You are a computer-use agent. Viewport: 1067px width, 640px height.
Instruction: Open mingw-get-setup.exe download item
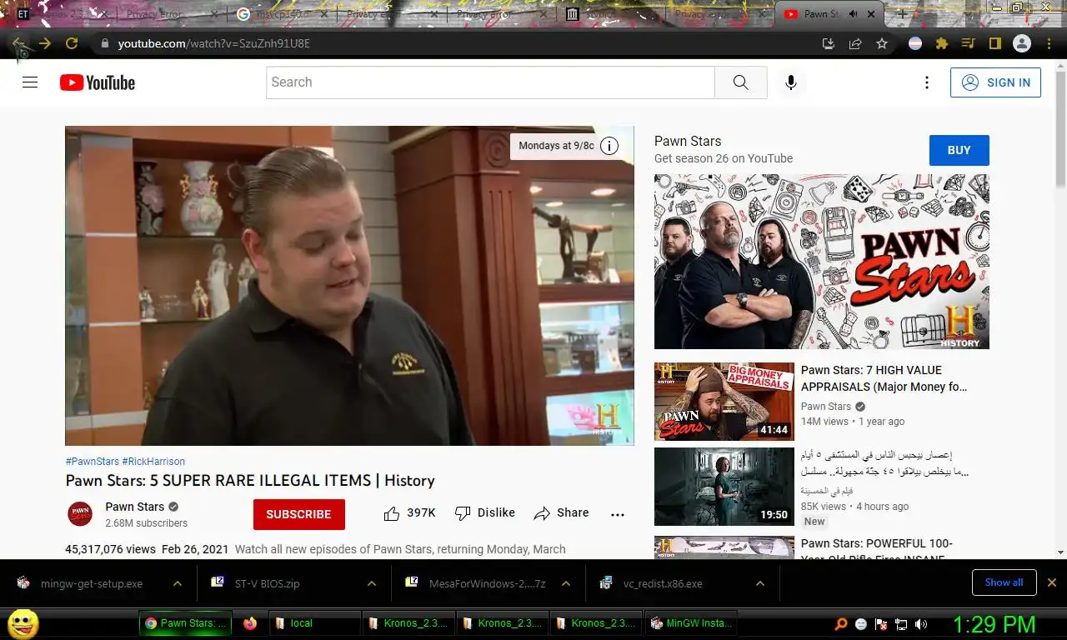[x=92, y=584]
